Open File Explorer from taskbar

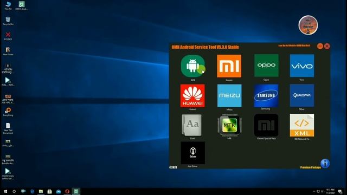click(x=41, y=191)
